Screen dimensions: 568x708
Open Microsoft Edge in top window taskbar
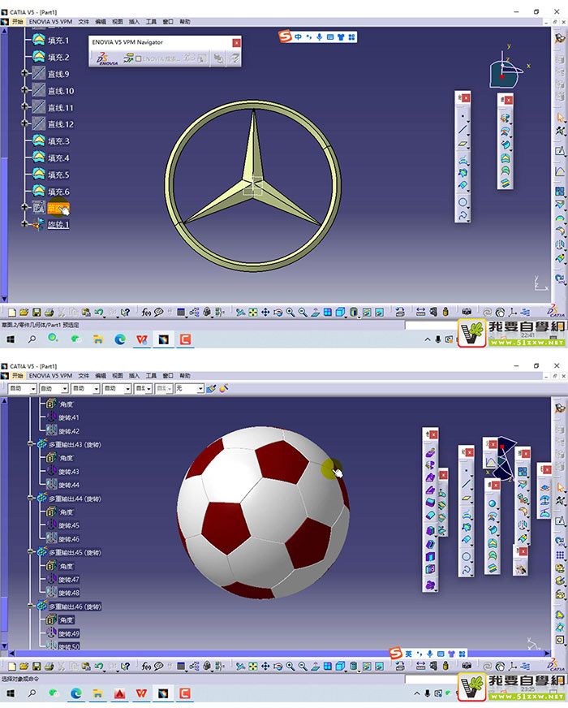[120, 339]
